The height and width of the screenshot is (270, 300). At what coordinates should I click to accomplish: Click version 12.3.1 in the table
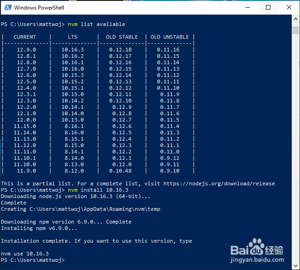(26, 94)
